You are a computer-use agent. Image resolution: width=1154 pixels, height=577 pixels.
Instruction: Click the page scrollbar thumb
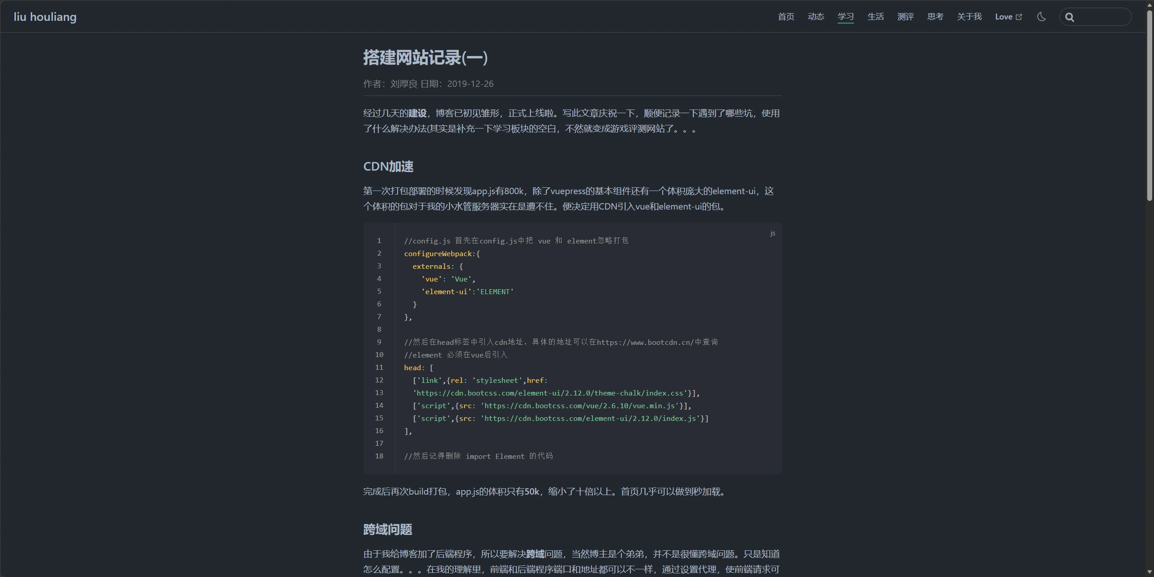pos(1149,105)
